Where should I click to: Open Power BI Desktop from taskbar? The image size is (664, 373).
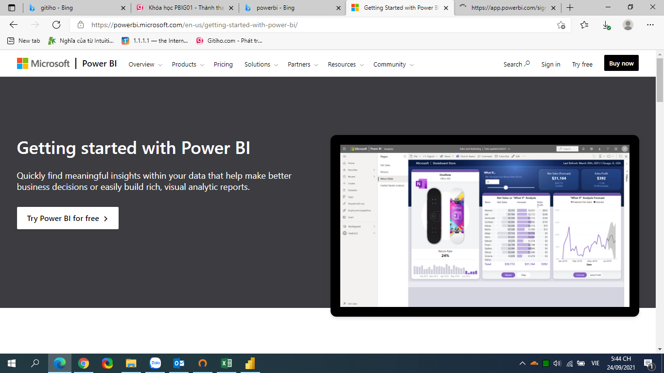pyautogui.click(x=250, y=363)
